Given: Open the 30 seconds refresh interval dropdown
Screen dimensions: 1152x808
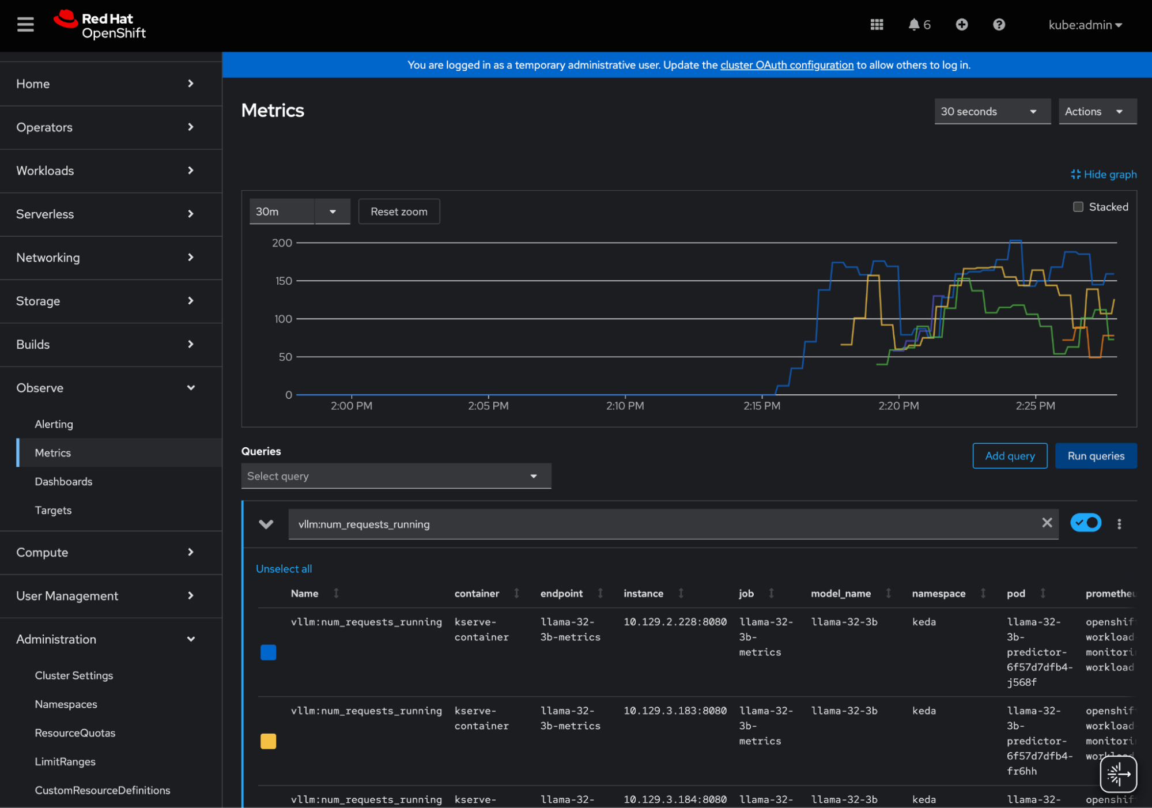Looking at the screenshot, I should click(x=991, y=111).
